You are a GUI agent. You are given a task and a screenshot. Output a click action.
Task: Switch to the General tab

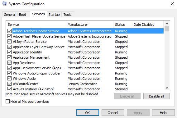tap(10, 15)
